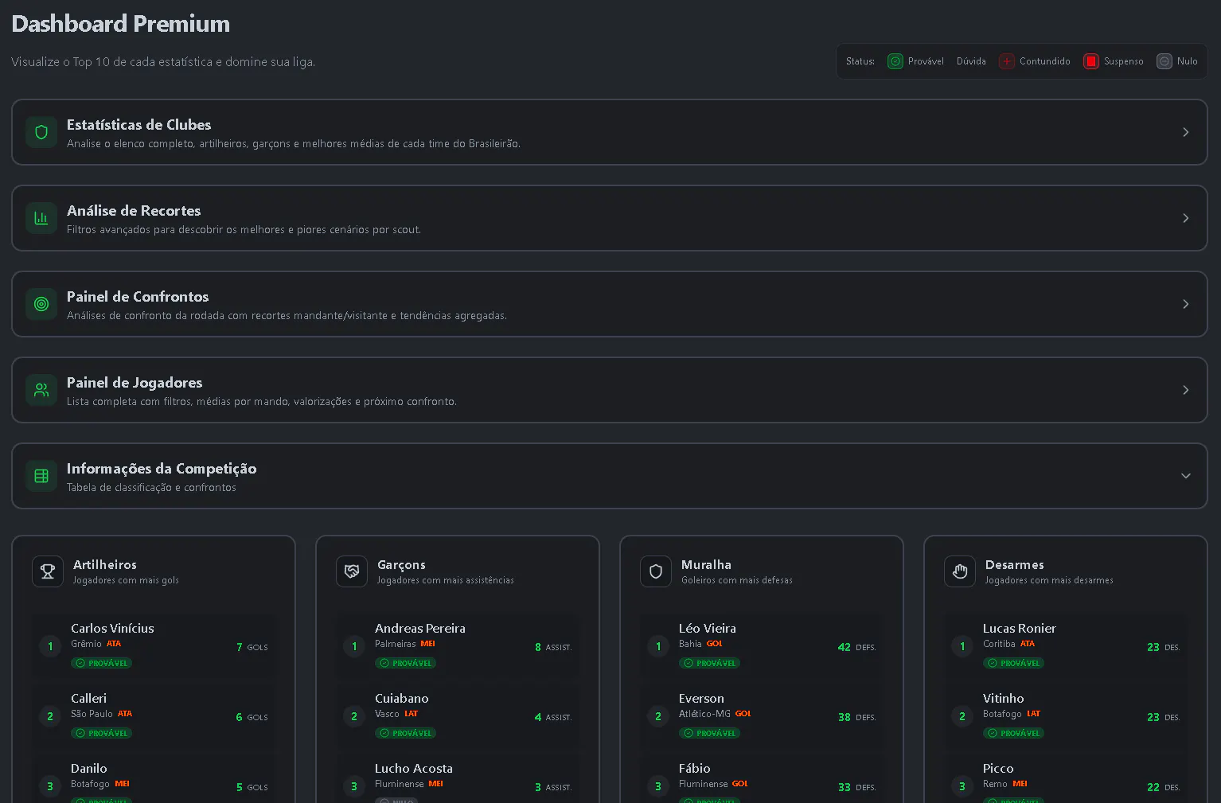Click player name Vitinho
Image resolution: width=1221 pixels, height=803 pixels.
pyautogui.click(x=1004, y=699)
